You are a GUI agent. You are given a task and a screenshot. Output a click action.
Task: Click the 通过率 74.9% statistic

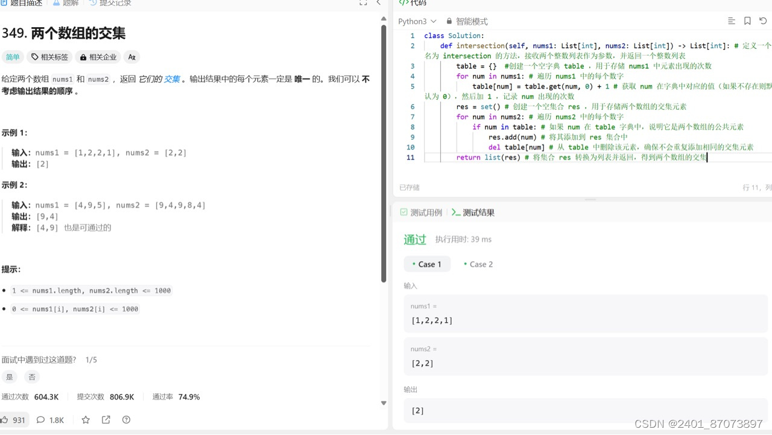coord(176,397)
